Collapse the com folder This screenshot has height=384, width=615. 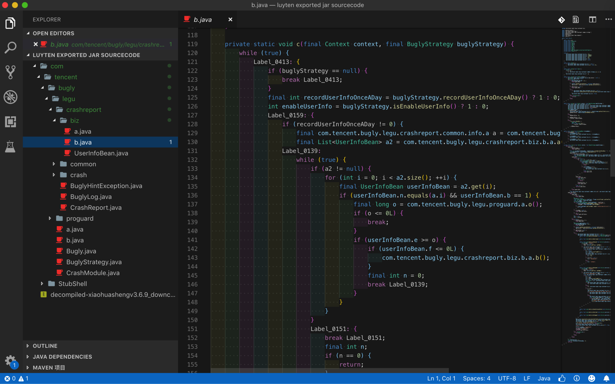(35, 66)
